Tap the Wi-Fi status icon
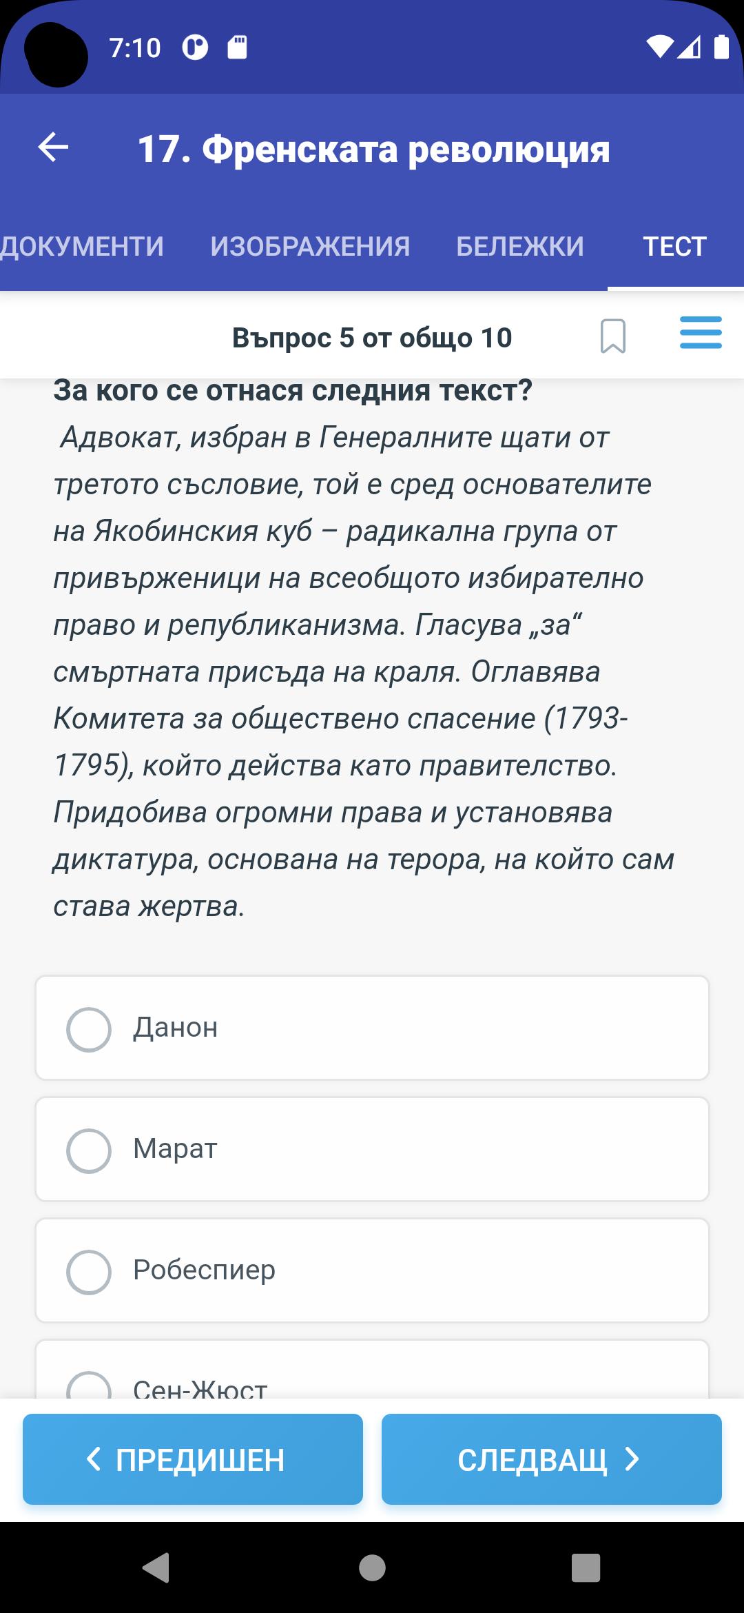Screen dimensions: 744x1613 point(659,47)
